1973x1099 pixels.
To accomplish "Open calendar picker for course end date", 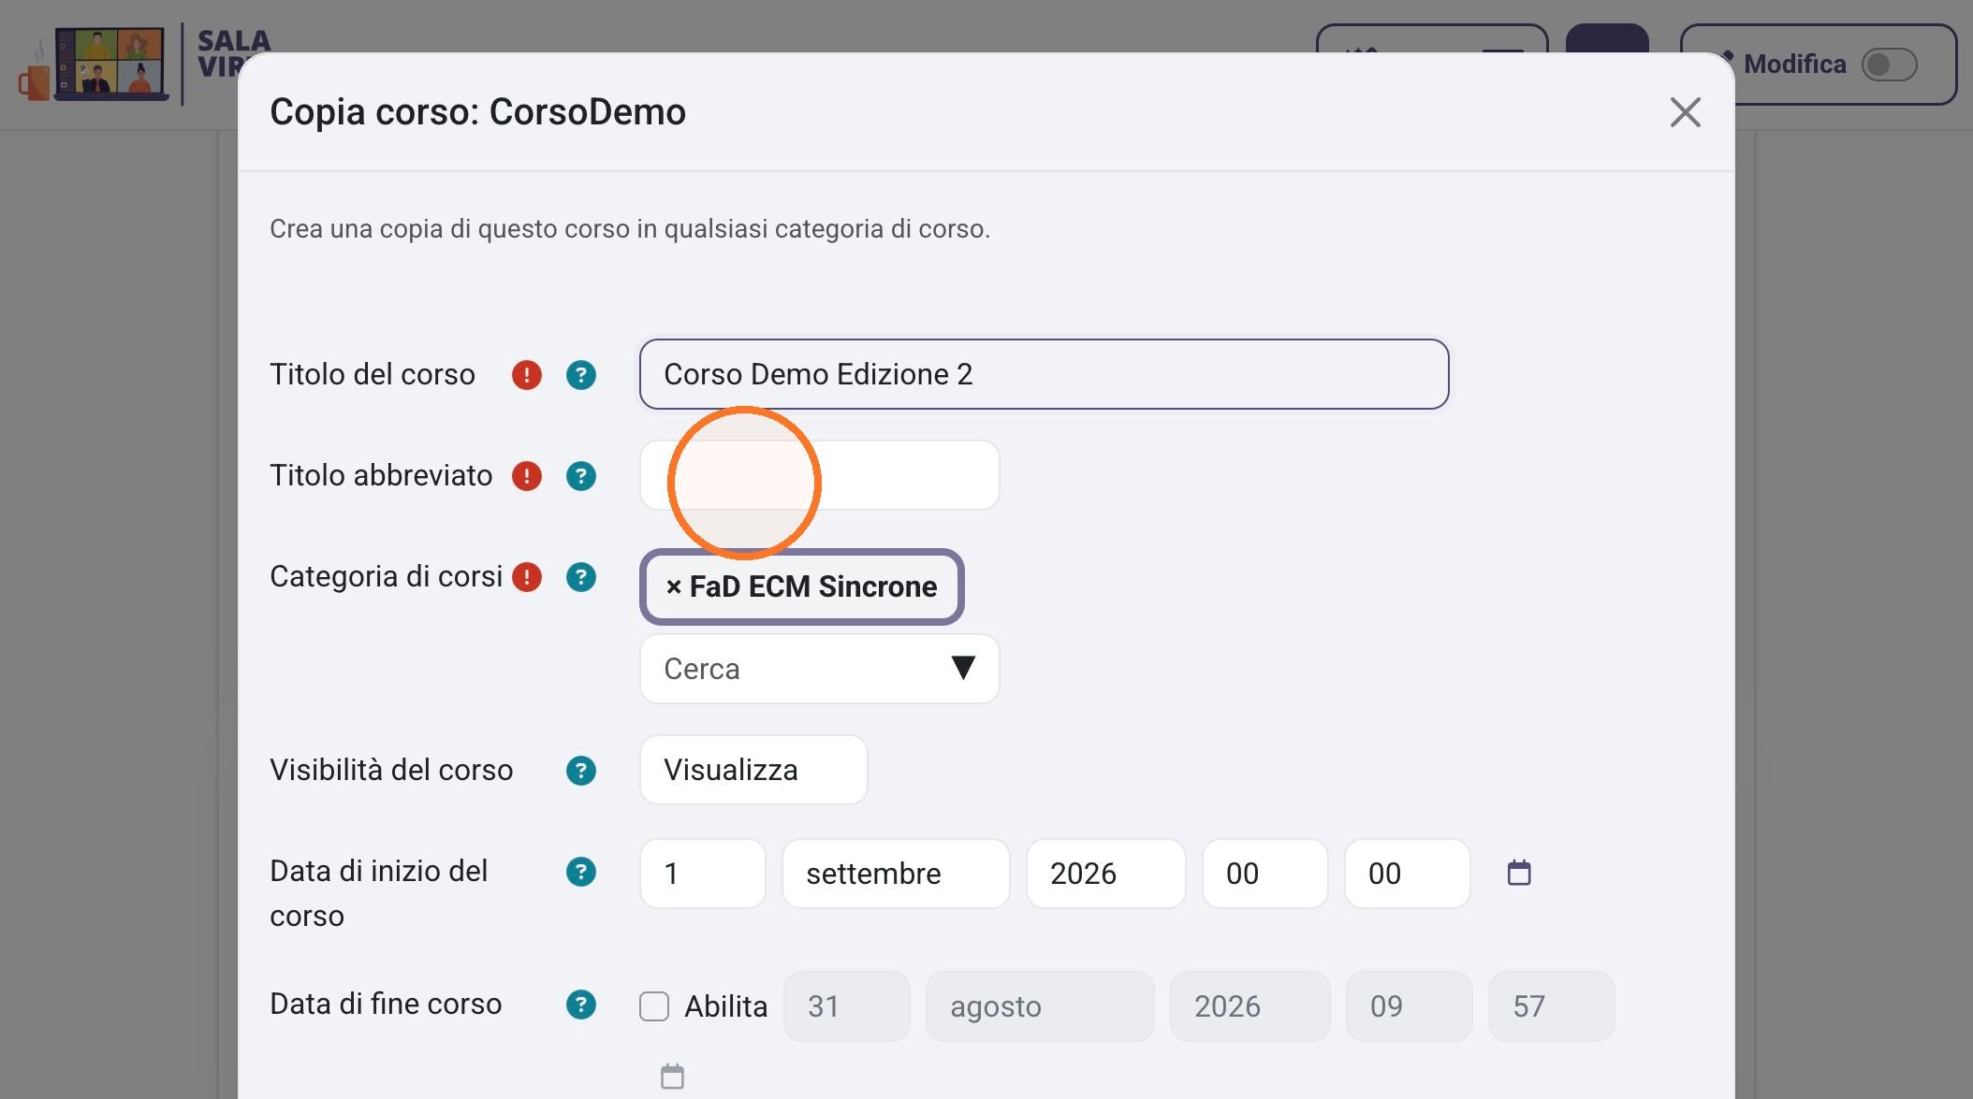I will coord(672,1077).
